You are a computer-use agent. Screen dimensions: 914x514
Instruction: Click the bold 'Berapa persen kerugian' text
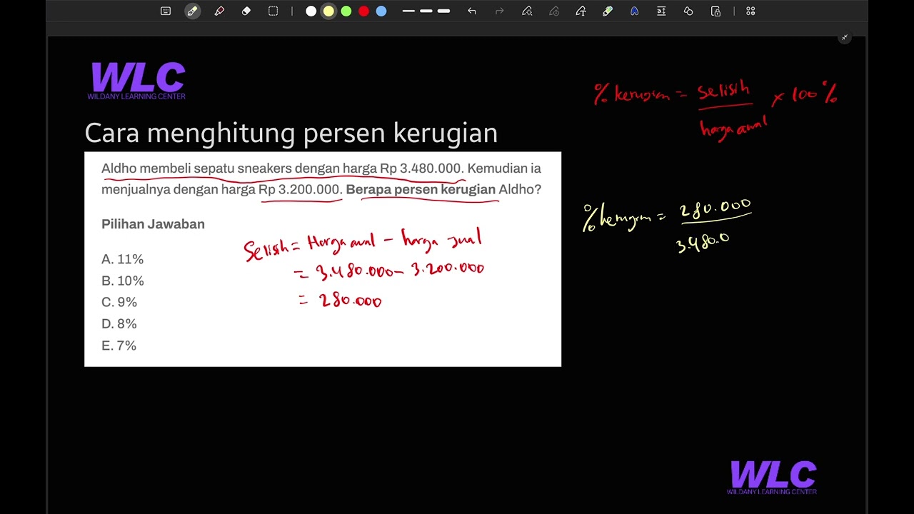tap(421, 189)
